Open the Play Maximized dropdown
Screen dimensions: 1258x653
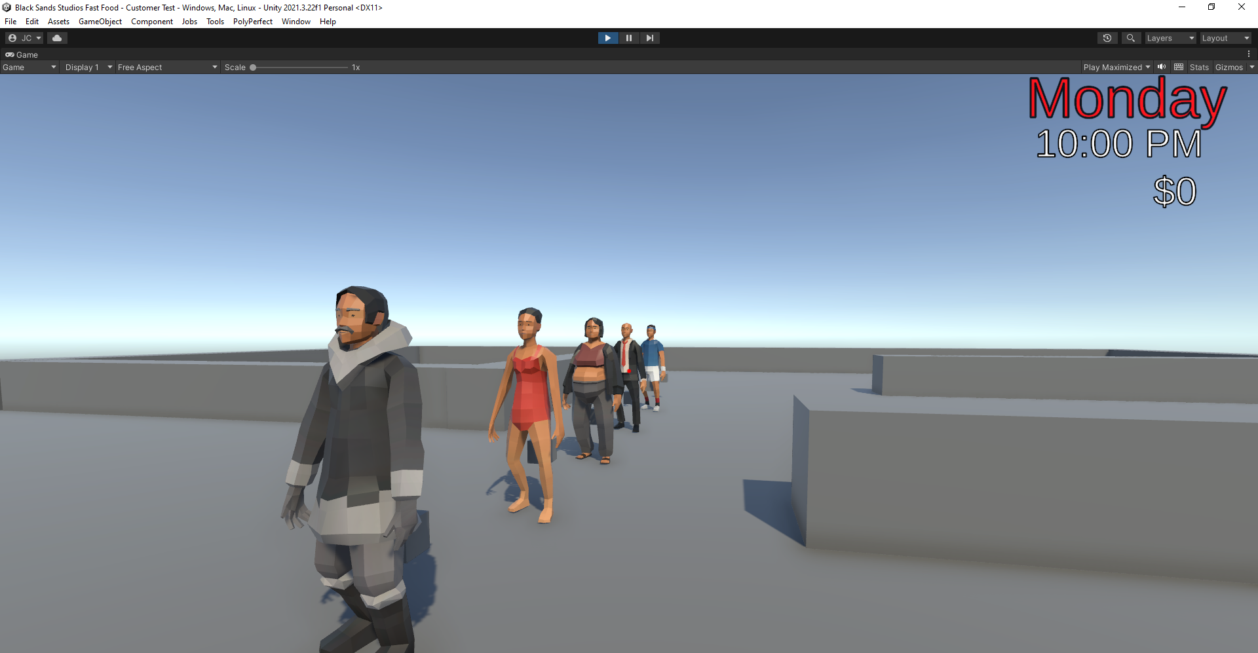(1116, 67)
